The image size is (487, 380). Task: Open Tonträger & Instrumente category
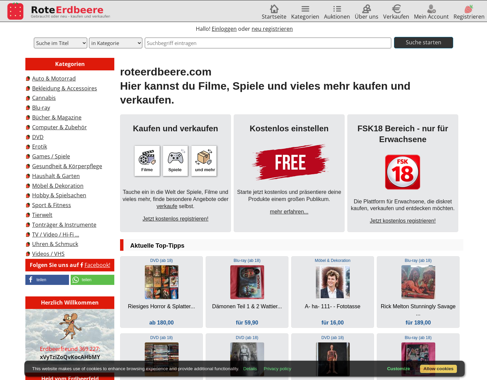point(64,225)
